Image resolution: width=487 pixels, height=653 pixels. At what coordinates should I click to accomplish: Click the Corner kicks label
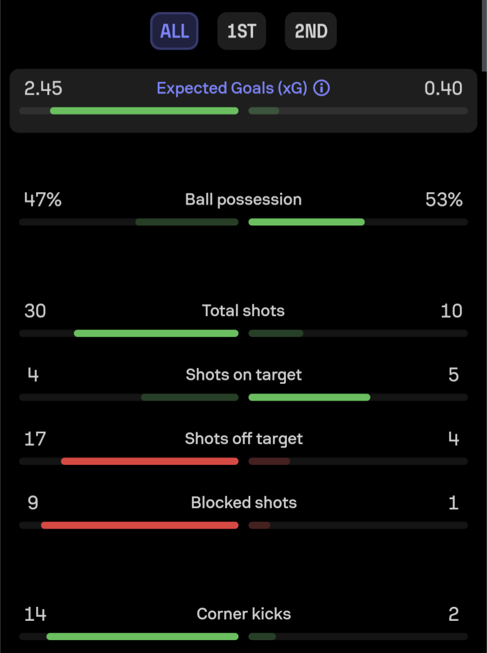(243, 614)
